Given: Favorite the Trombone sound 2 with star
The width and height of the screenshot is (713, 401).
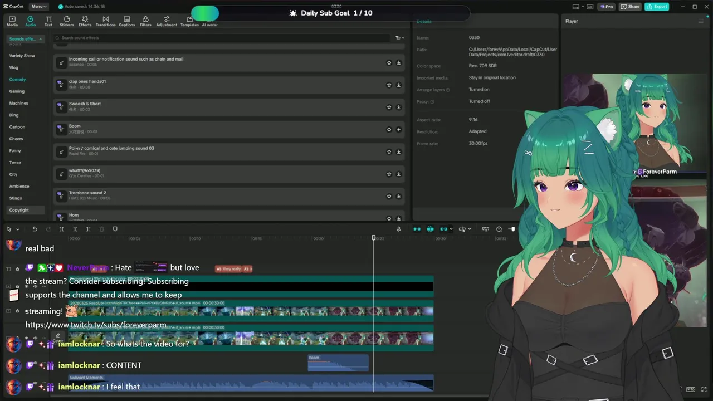Looking at the screenshot, I should point(389,197).
